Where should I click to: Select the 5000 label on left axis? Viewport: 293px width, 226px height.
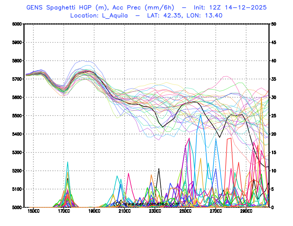(x=17, y=207)
